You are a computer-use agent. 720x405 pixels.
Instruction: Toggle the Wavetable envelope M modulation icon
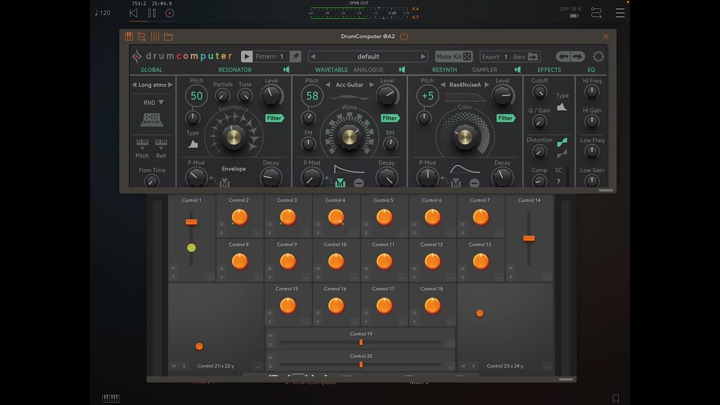(x=340, y=183)
